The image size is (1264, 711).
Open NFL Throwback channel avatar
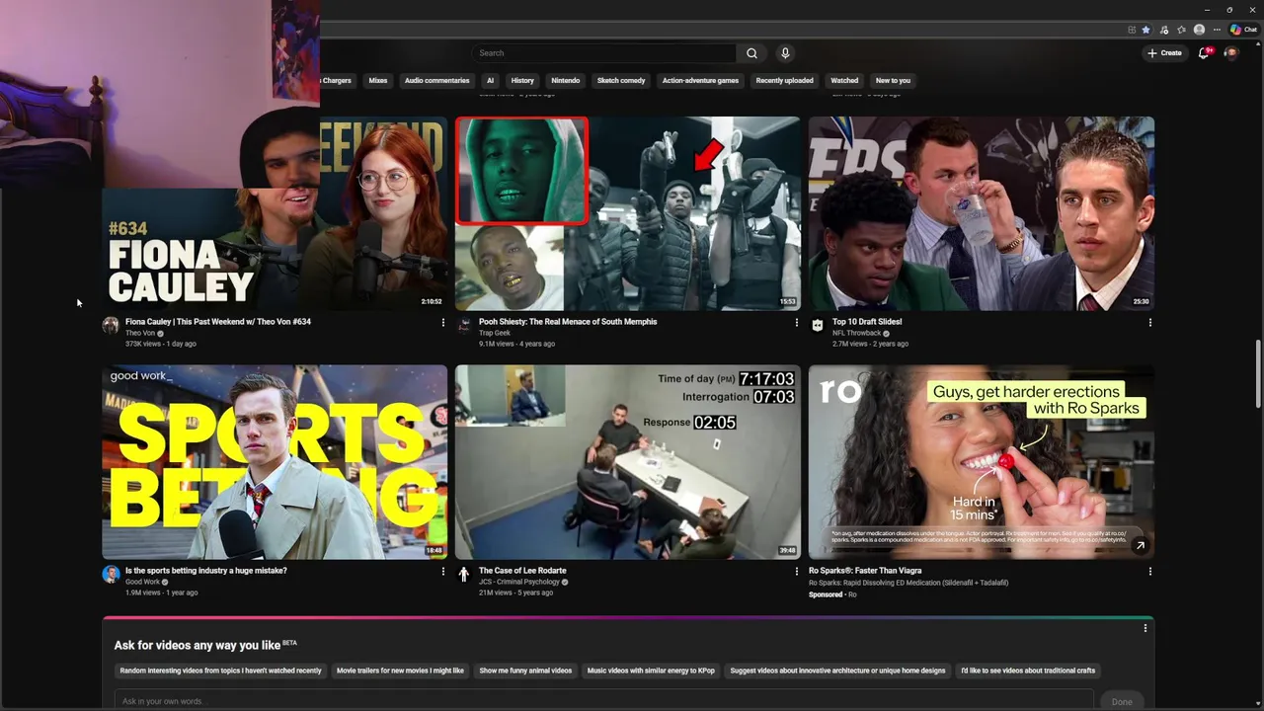tap(818, 326)
